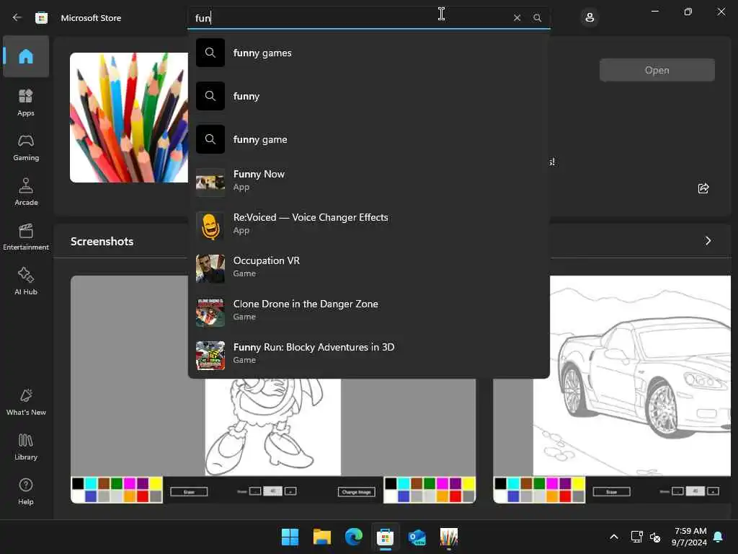Open Clone Drone in the Danger Zone
This screenshot has width=738, height=554.
pyautogui.click(x=368, y=312)
